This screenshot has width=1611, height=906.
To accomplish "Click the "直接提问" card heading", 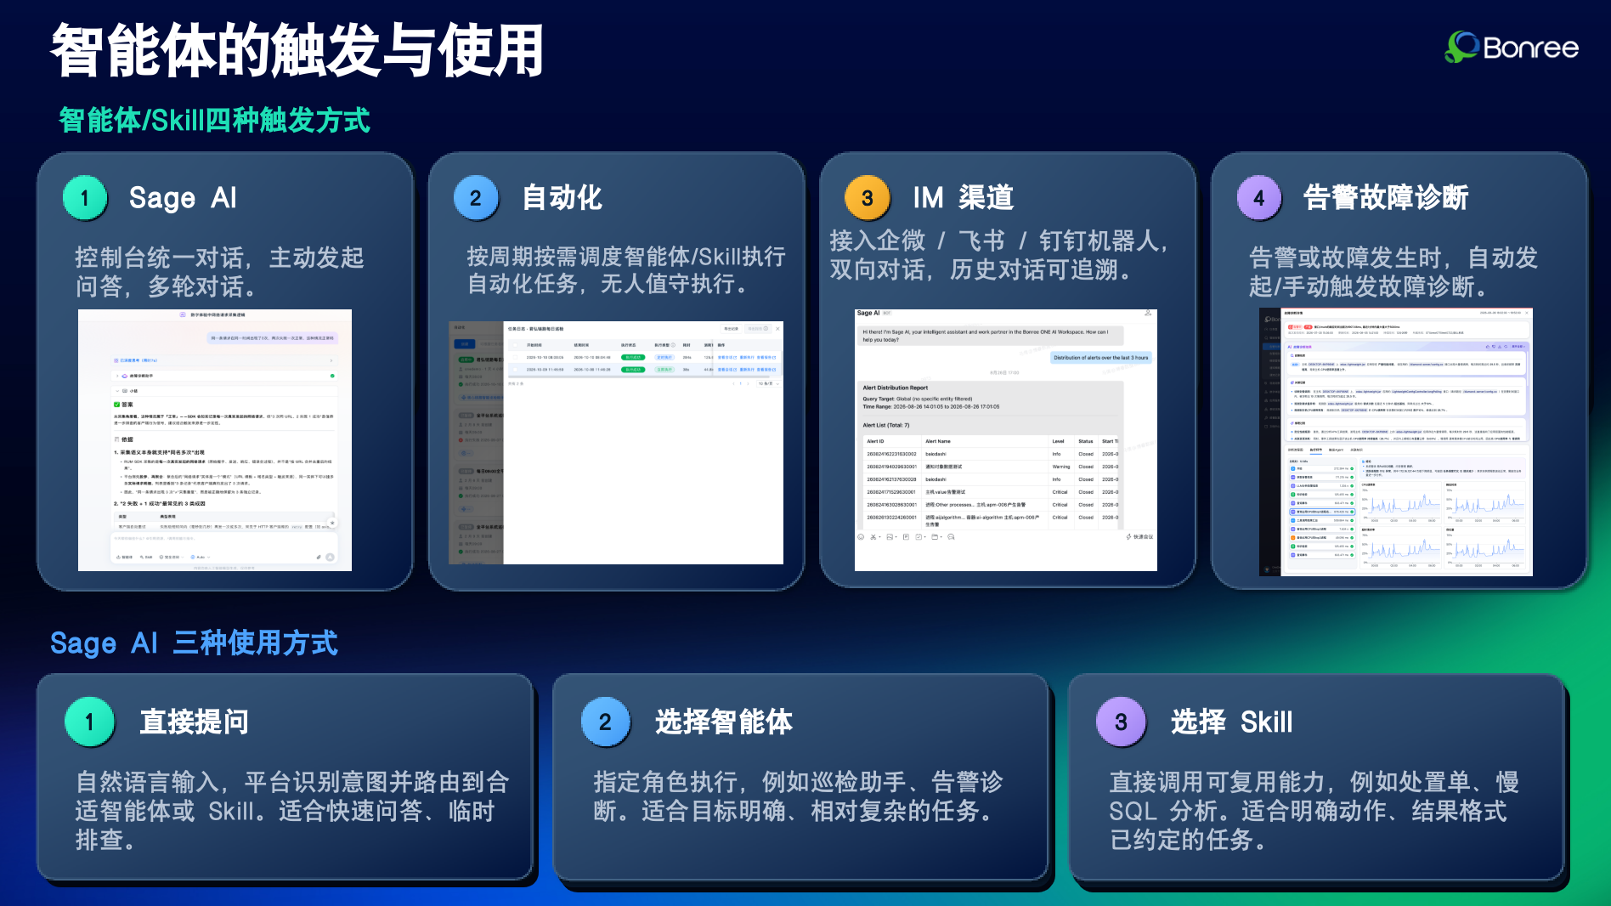I will click(x=195, y=722).
